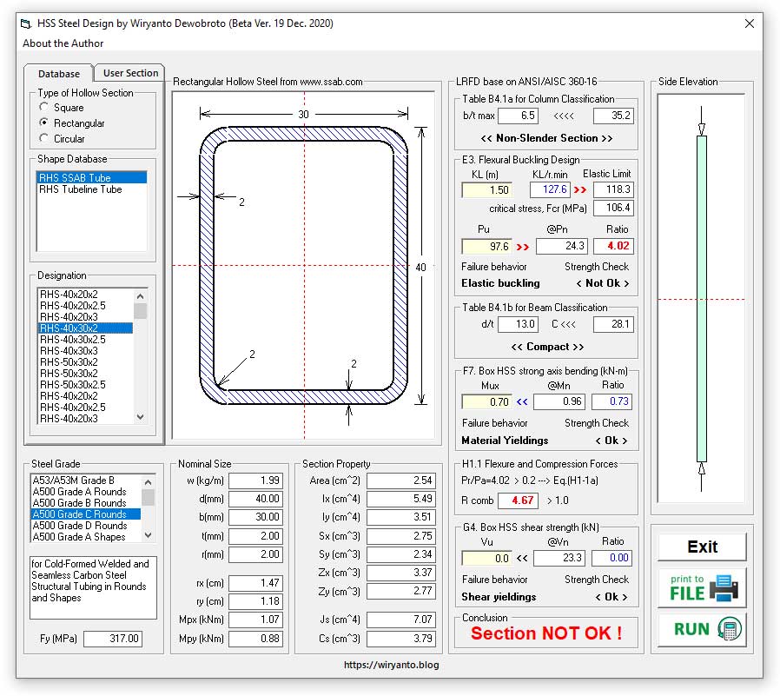Select the Circular hollow section type
780x696 pixels.
[x=44, y=139]
